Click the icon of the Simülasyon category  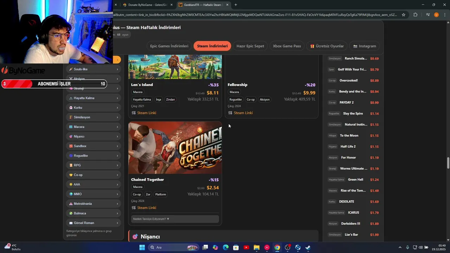[71, 117]
